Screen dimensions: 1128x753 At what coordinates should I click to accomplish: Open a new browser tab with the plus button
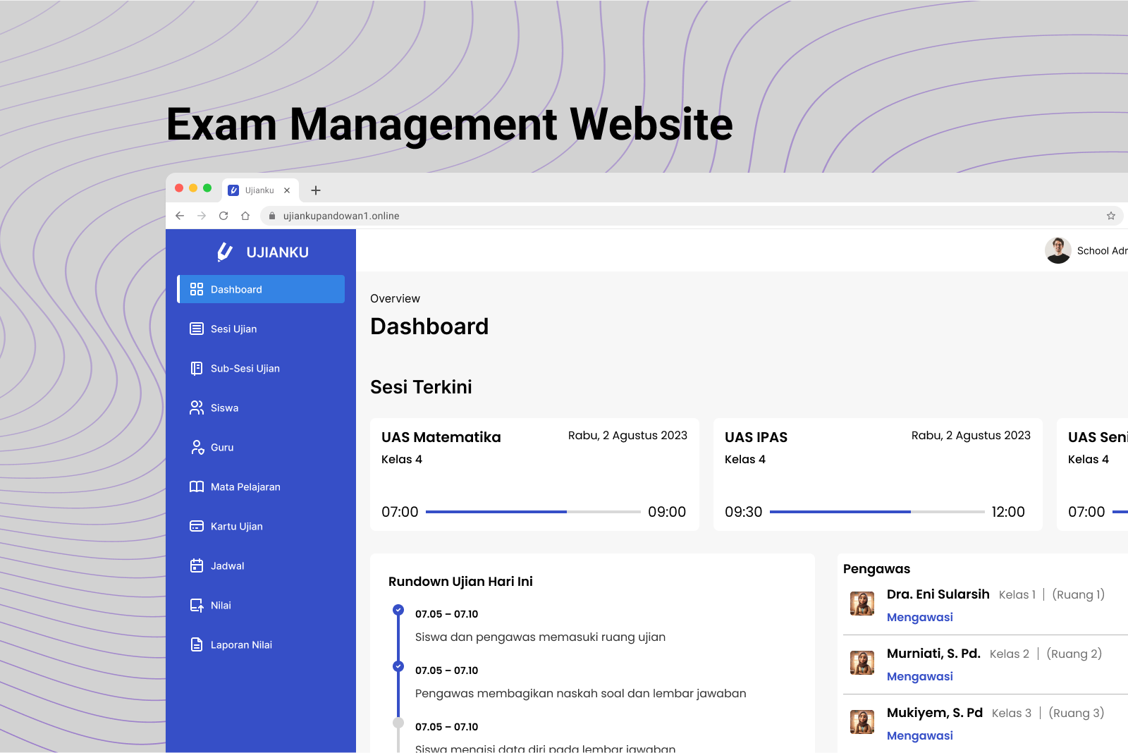coord(316,190)
